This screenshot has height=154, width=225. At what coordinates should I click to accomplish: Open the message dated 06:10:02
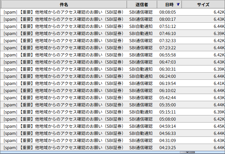[x=112, y=90]
